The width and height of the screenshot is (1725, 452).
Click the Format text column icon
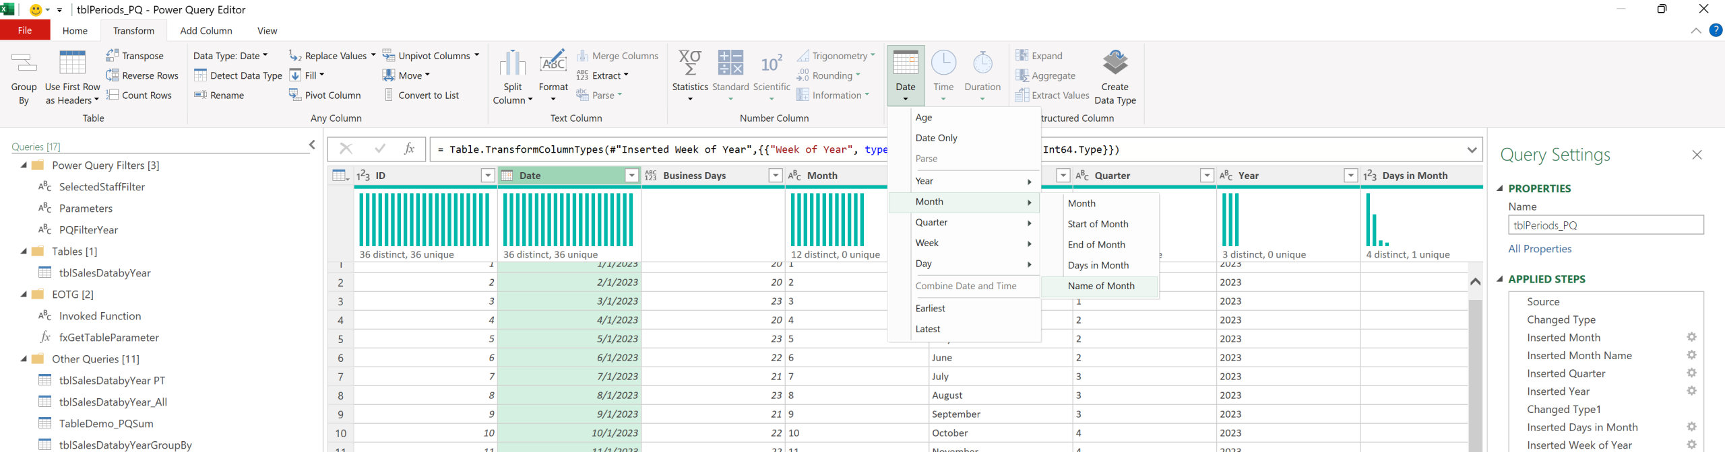(x=553, y=63)
